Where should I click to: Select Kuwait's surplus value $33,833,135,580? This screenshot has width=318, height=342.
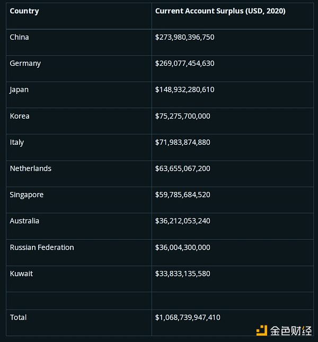pyautogui.click(x=183, y=274)
